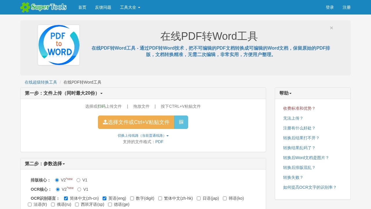
Task: Open help link 转换失败？
Action: point(293,177)
